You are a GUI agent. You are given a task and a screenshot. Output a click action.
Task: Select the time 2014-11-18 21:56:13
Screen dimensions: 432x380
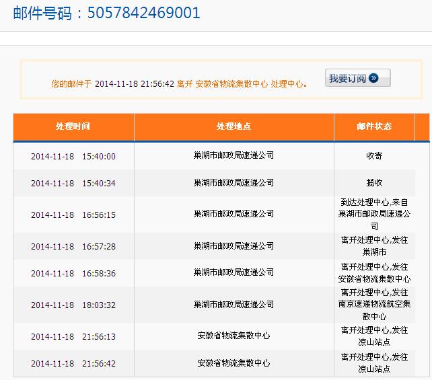pos(73,336)
